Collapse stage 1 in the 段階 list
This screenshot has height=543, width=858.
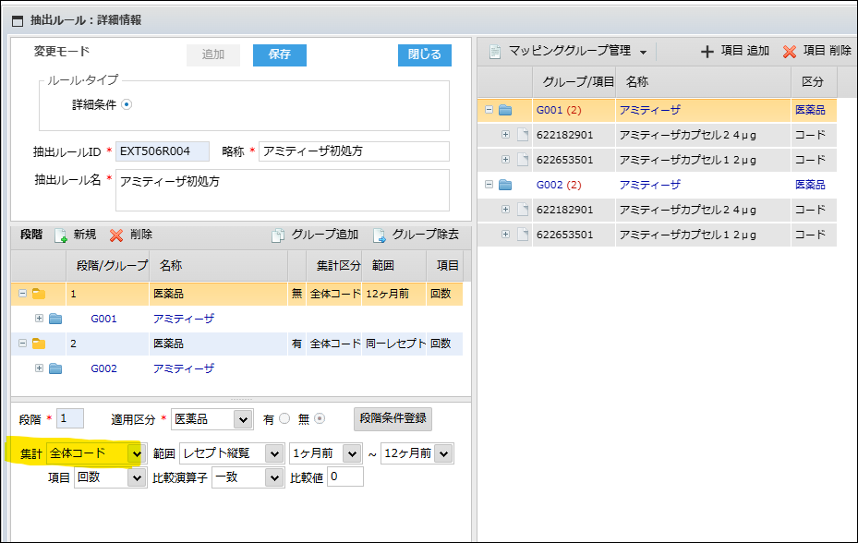pyautogui.click(x=22, y=294)
